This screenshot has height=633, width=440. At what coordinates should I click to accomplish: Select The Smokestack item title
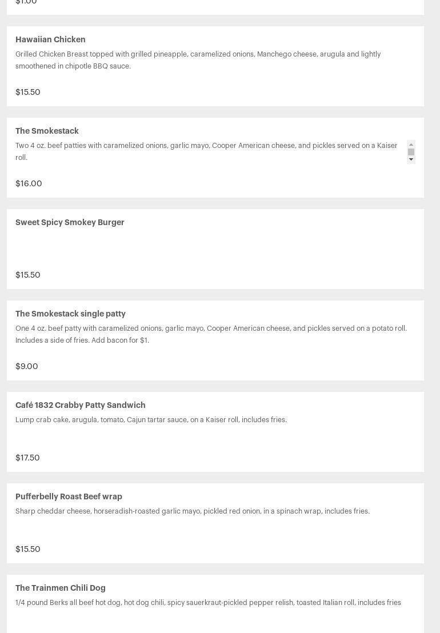tap(47, 131)
